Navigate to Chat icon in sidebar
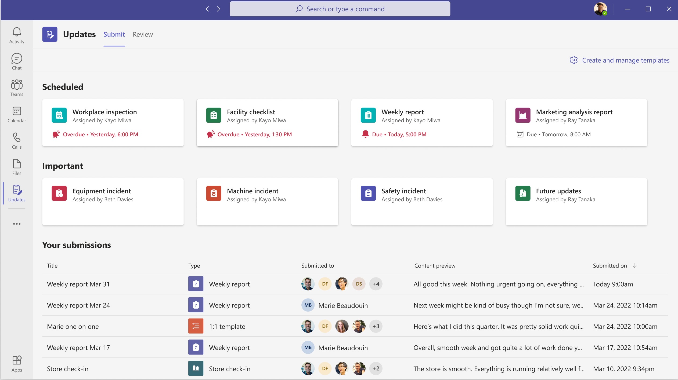Image resolution: width=678 pixels, height=380 pixels. (17, 61)
